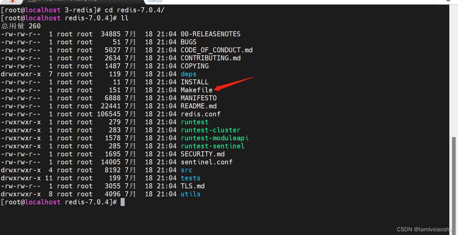
Task: Click the utils directory name
Action: [x=190, y=194]
